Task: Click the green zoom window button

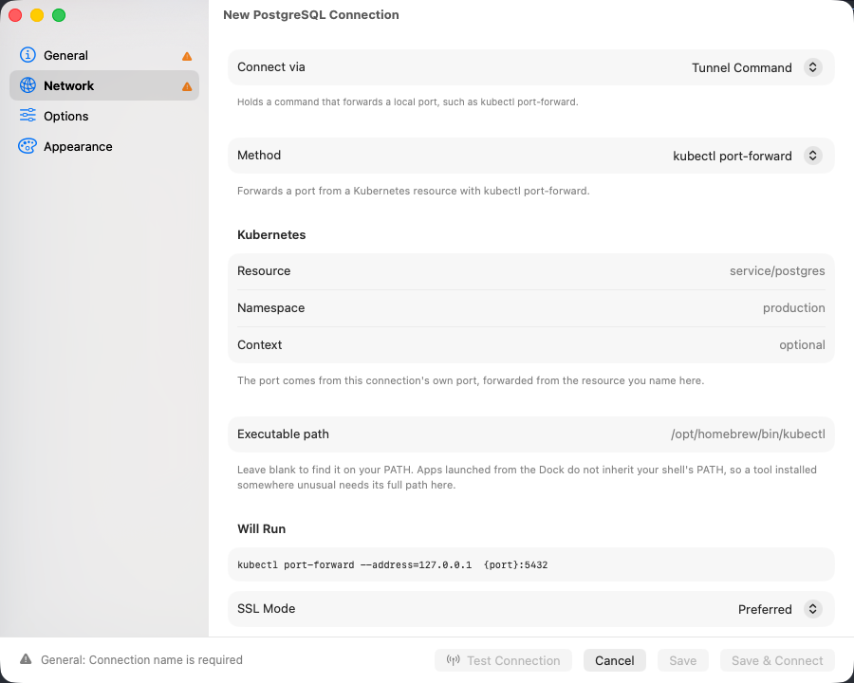Action: click(x=59, y=15)
